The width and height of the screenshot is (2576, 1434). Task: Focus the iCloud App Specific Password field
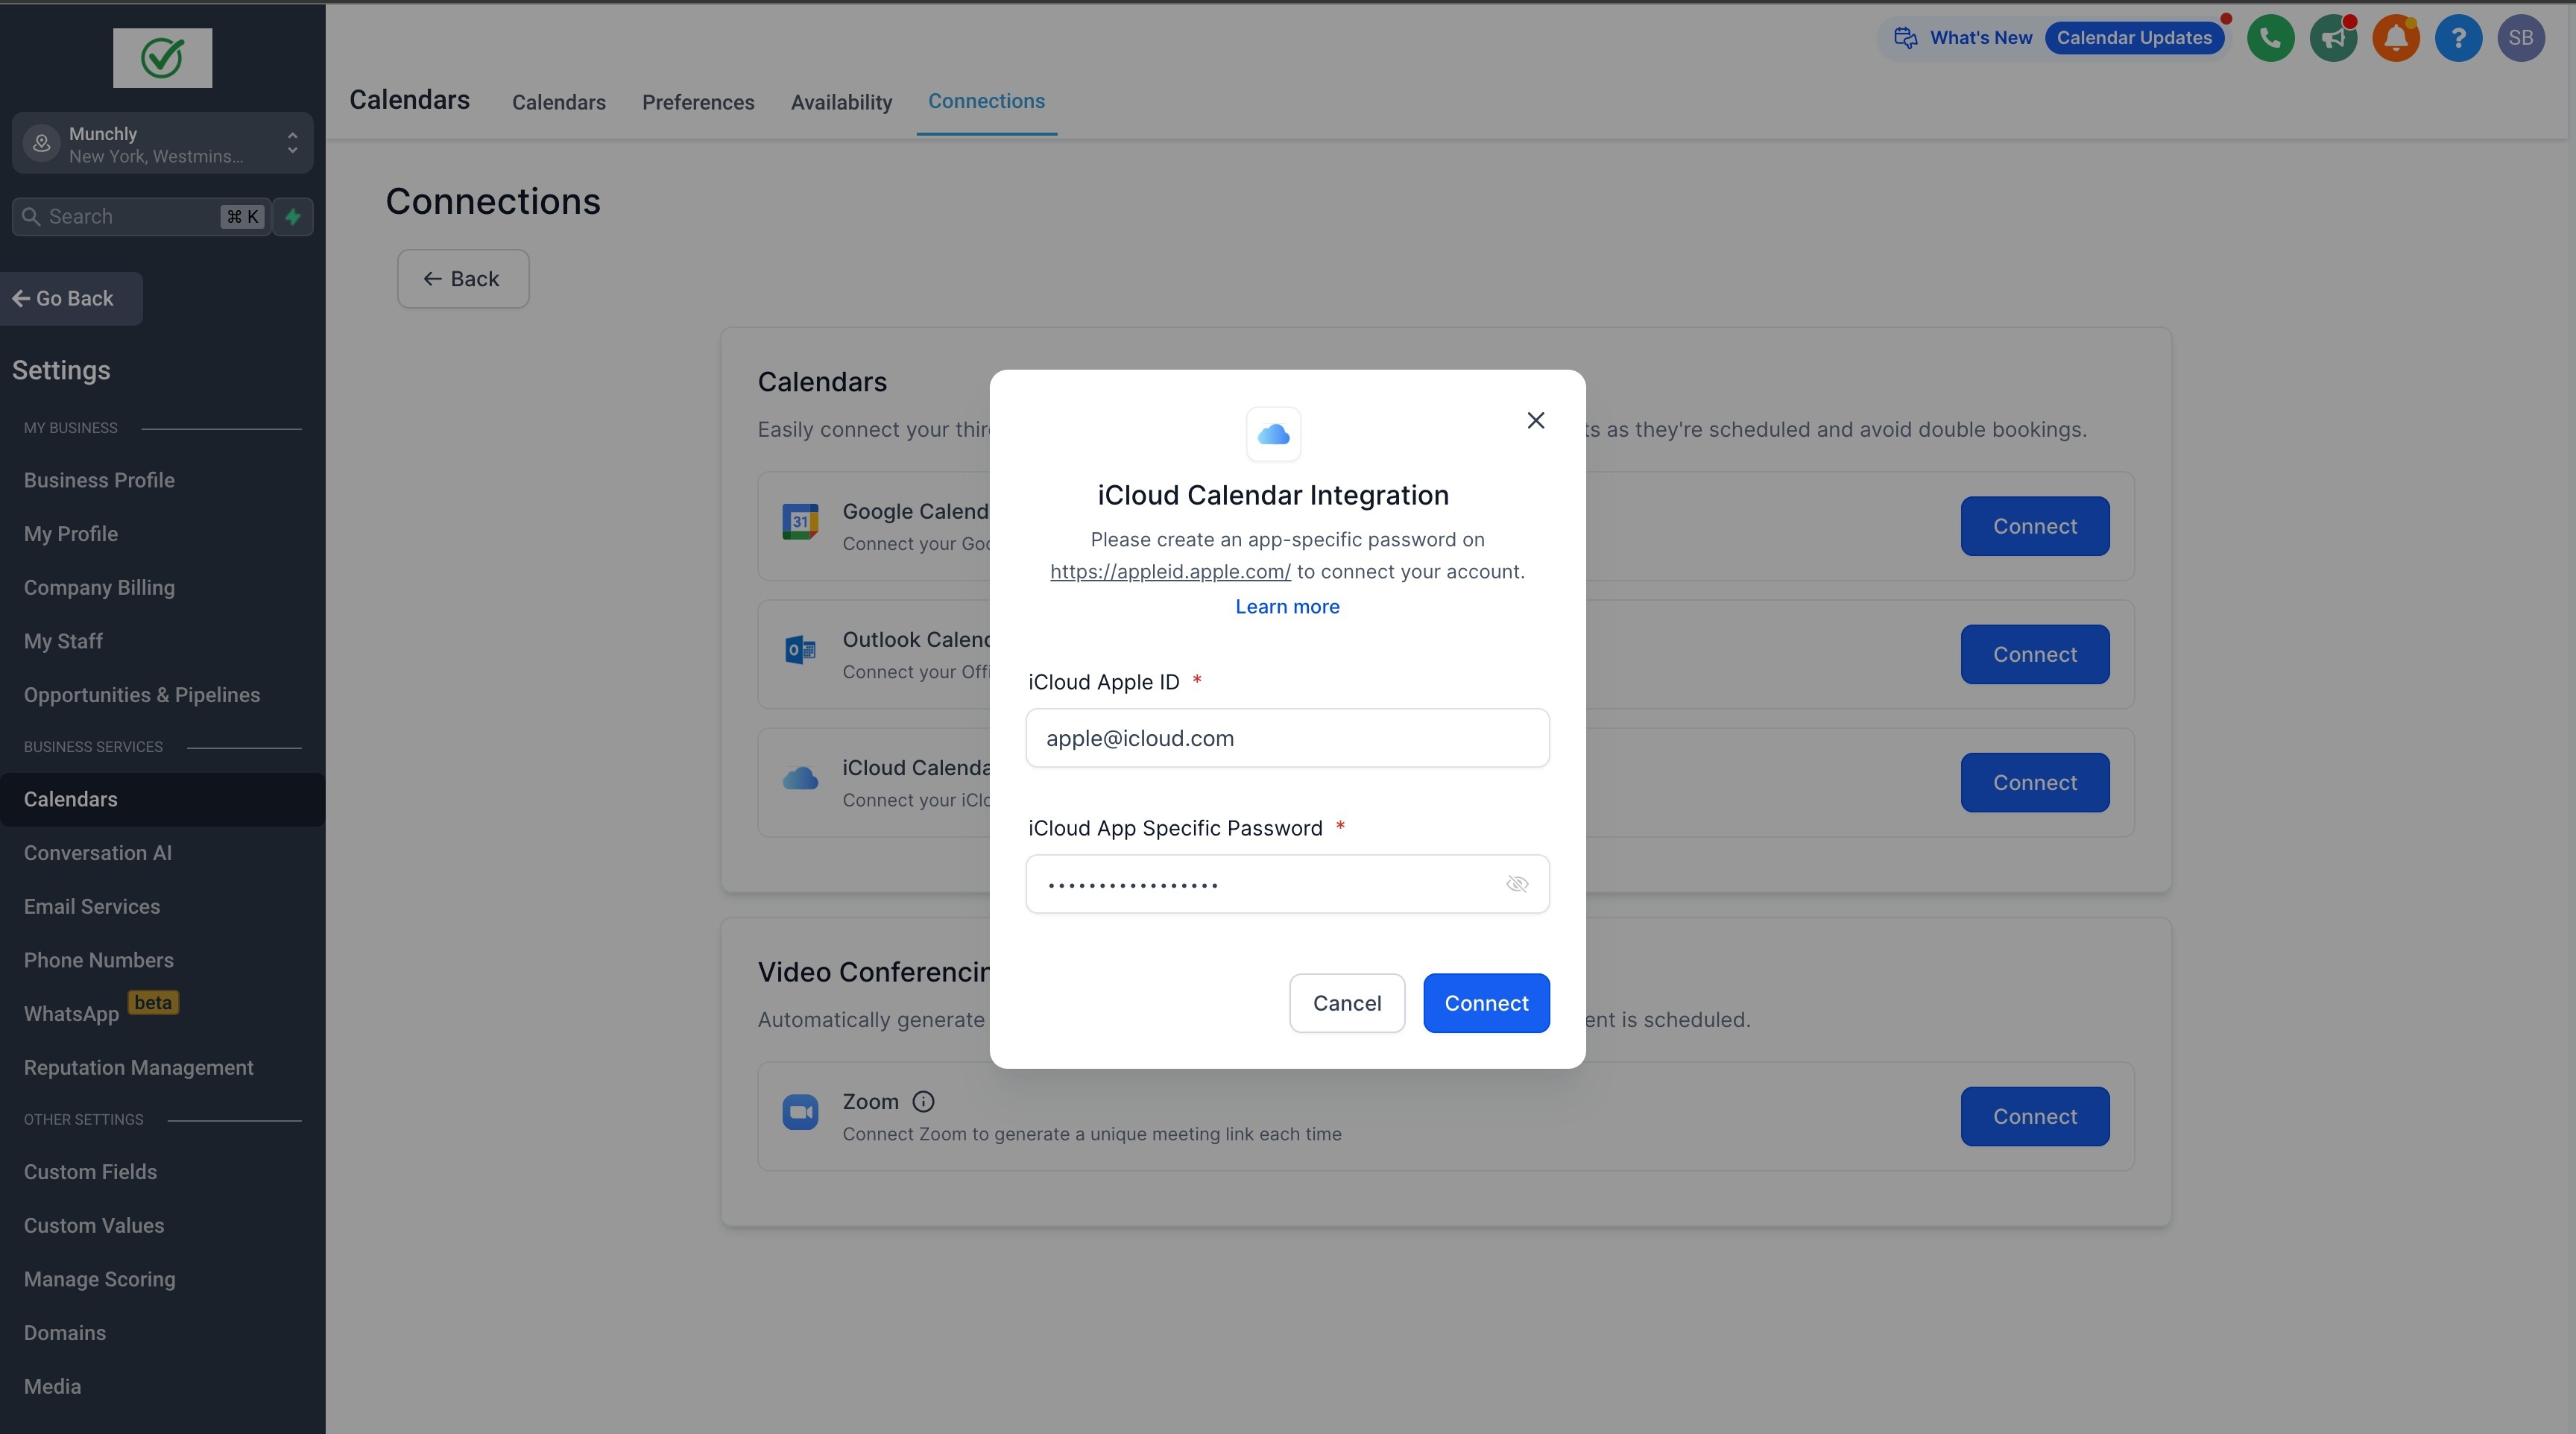[x=1260, y=884]
